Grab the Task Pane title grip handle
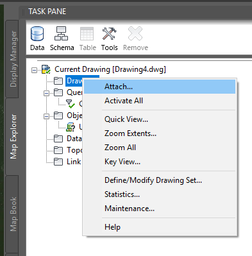 coord(24,12)
